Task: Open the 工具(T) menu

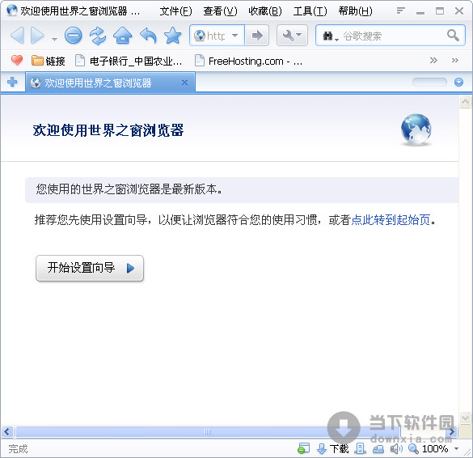Action: [x=310, y=11]
